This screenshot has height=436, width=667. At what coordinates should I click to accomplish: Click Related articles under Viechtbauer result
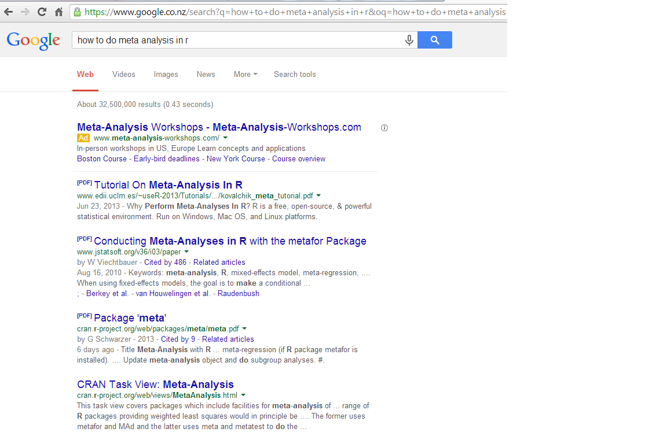pos(219,262)
